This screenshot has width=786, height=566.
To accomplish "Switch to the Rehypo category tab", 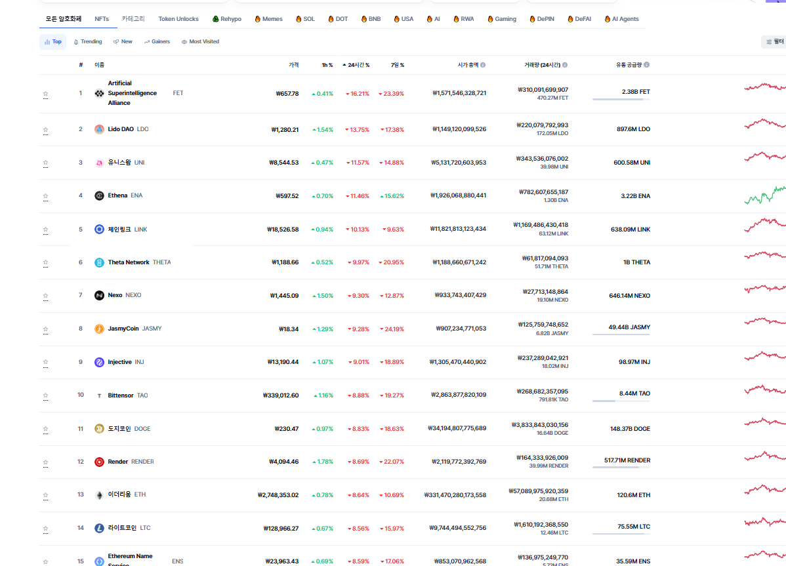I will (x=226, y=19).
